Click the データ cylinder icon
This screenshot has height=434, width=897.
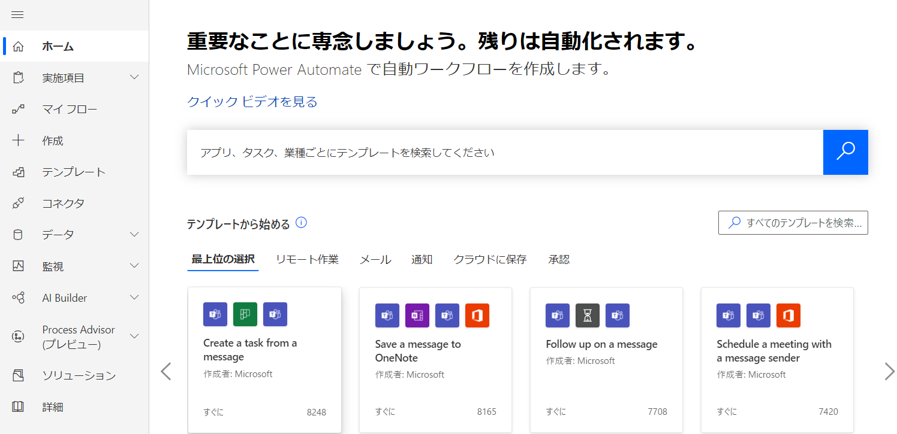point(18,235)
